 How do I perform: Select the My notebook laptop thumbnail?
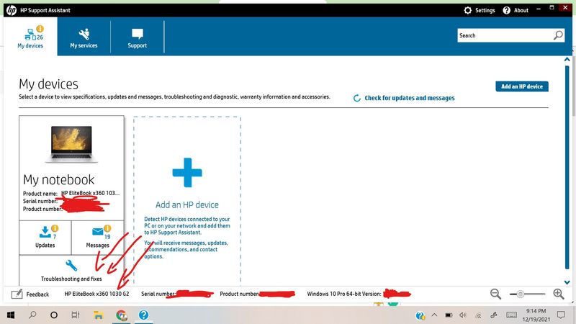click(x=71, y=143)
